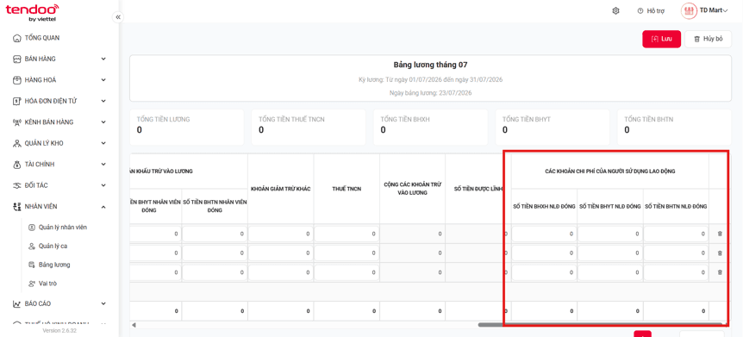Delete the third payroll row trash icon
This screenshot has height=337, width=743.
point(720,272)
